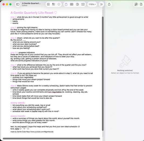The image size is (144, 141).
Task: Click 'and the above things you do every week'
Action: [30, 123]
